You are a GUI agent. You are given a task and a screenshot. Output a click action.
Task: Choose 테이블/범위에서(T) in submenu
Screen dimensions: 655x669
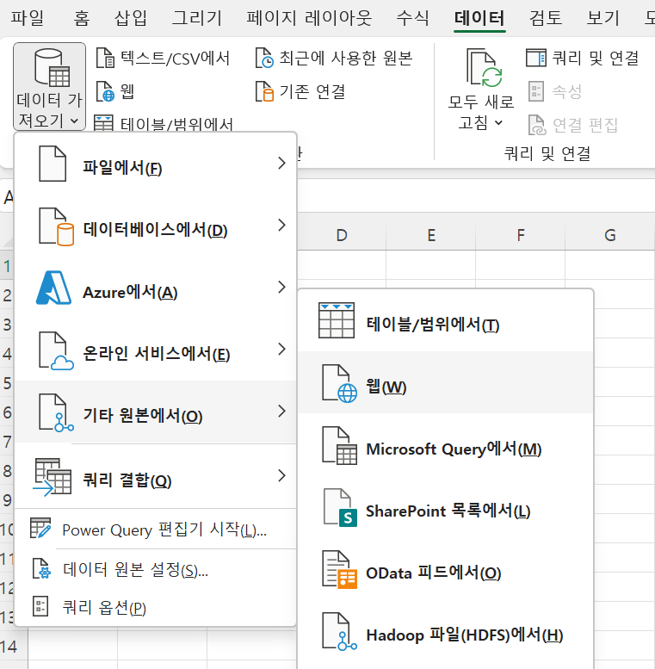[445, 321]
